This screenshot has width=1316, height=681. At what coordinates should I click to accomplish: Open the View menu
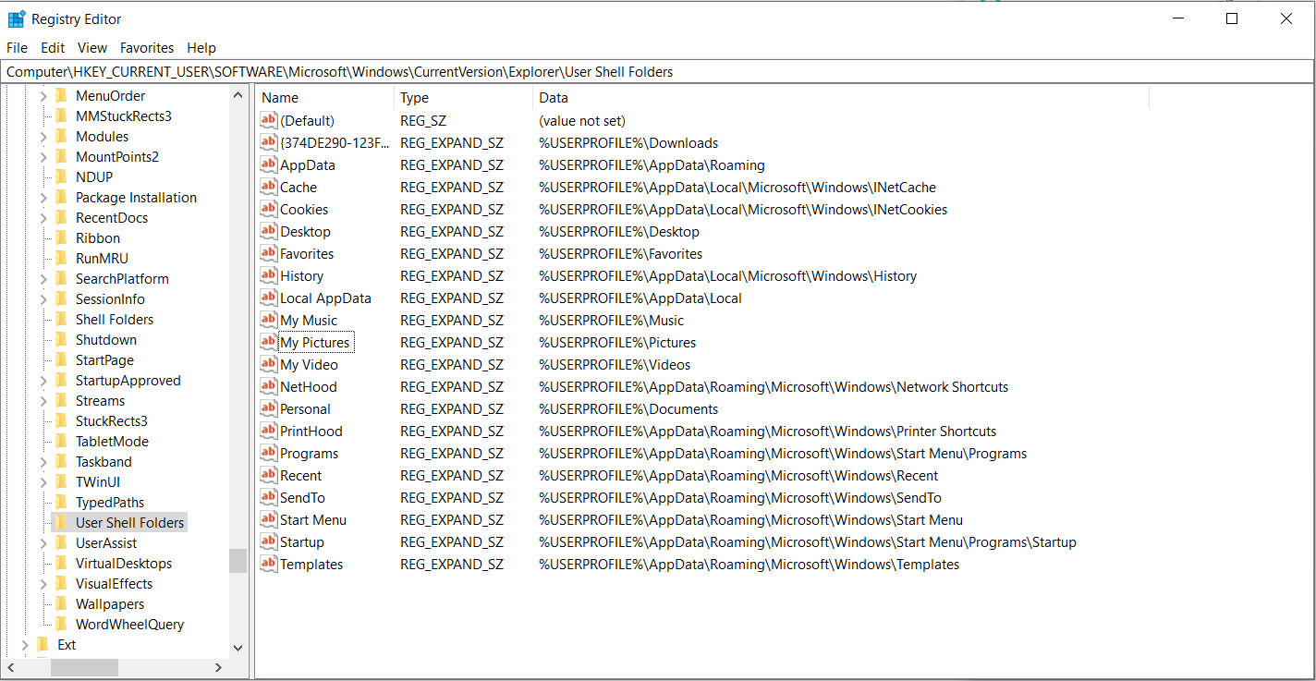tap(92, 48)
